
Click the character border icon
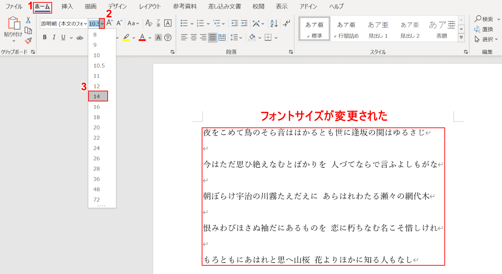coord(168,23)
